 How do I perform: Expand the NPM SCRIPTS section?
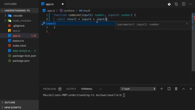point(19,108)
